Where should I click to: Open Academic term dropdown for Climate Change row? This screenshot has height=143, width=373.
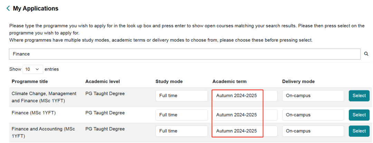[x=245, y=96]
